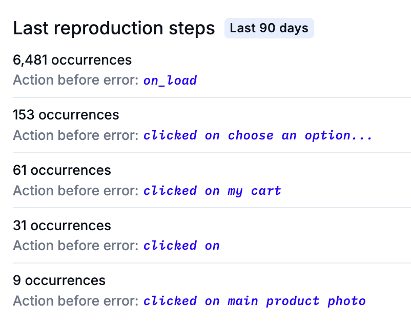This screenshot has width=411, height=323.
Task: Click the word cart in third entry
Action: (x=266, y=191)
